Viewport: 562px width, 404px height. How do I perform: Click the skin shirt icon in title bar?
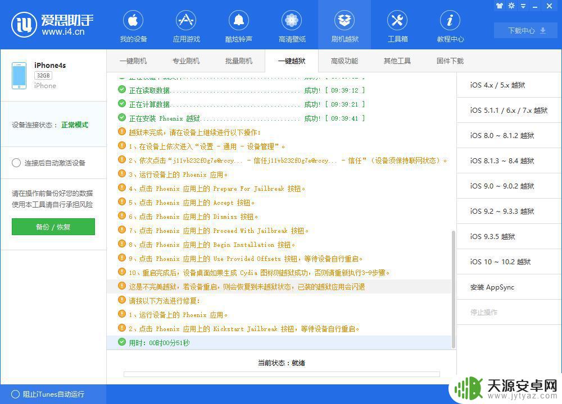pos(499,6)
